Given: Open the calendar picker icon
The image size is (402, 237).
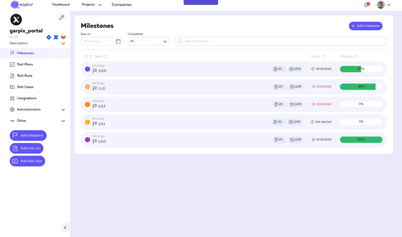Looking at the screenshot, I should (118, 41).
